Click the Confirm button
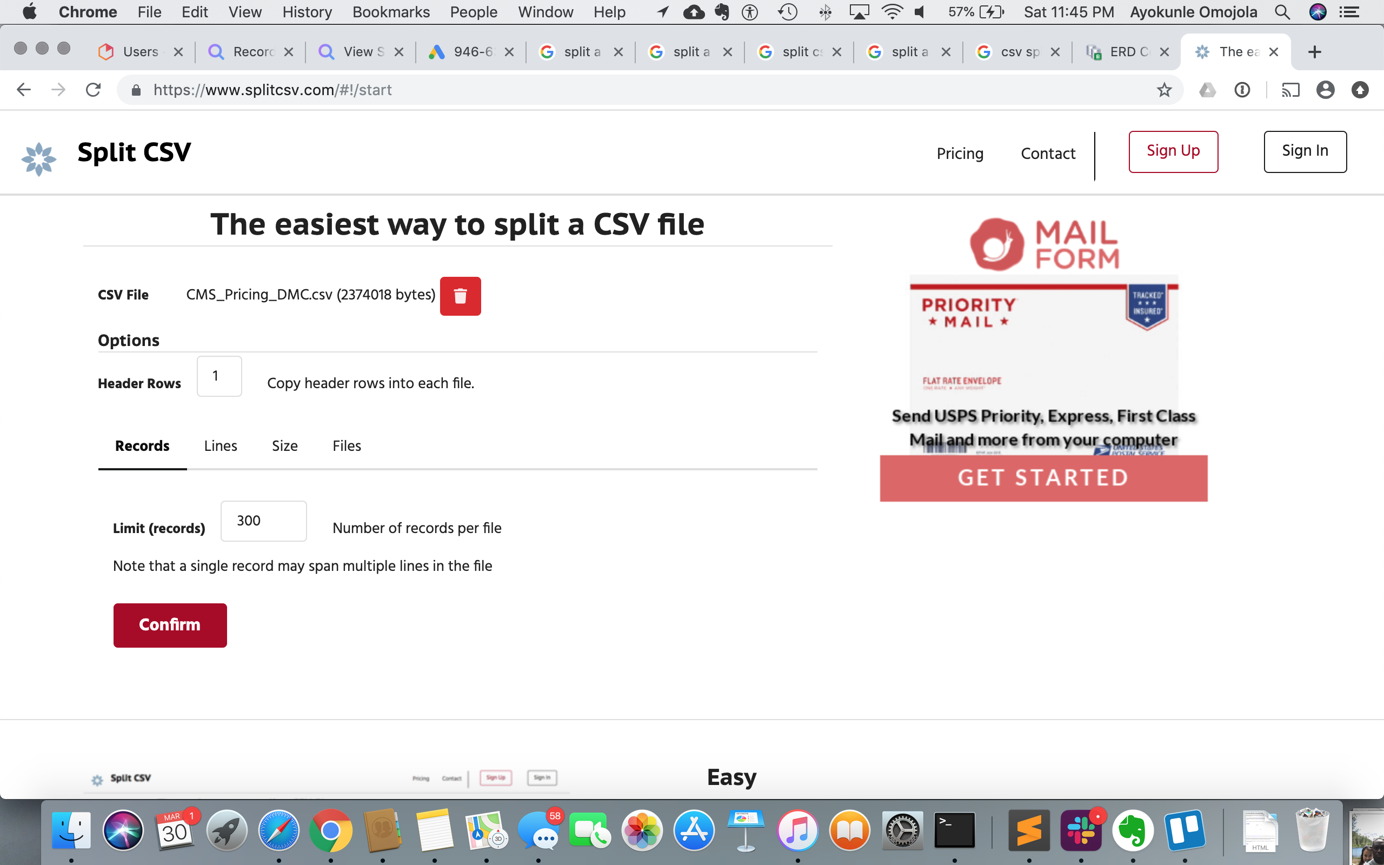1384x865 pixels. tap(169, 625)
